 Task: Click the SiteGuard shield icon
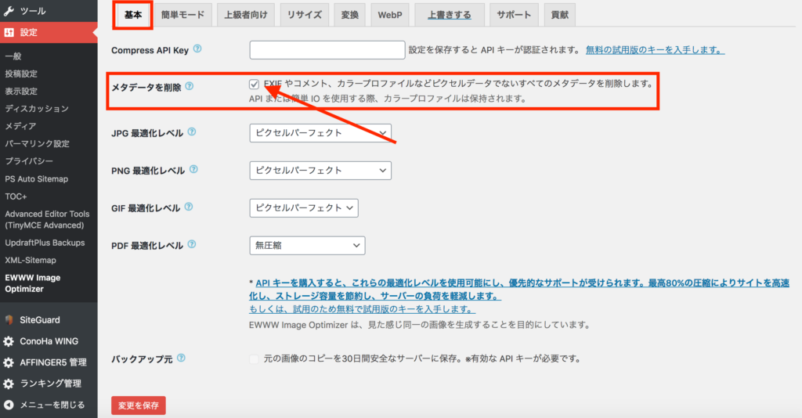coord(9,320)
